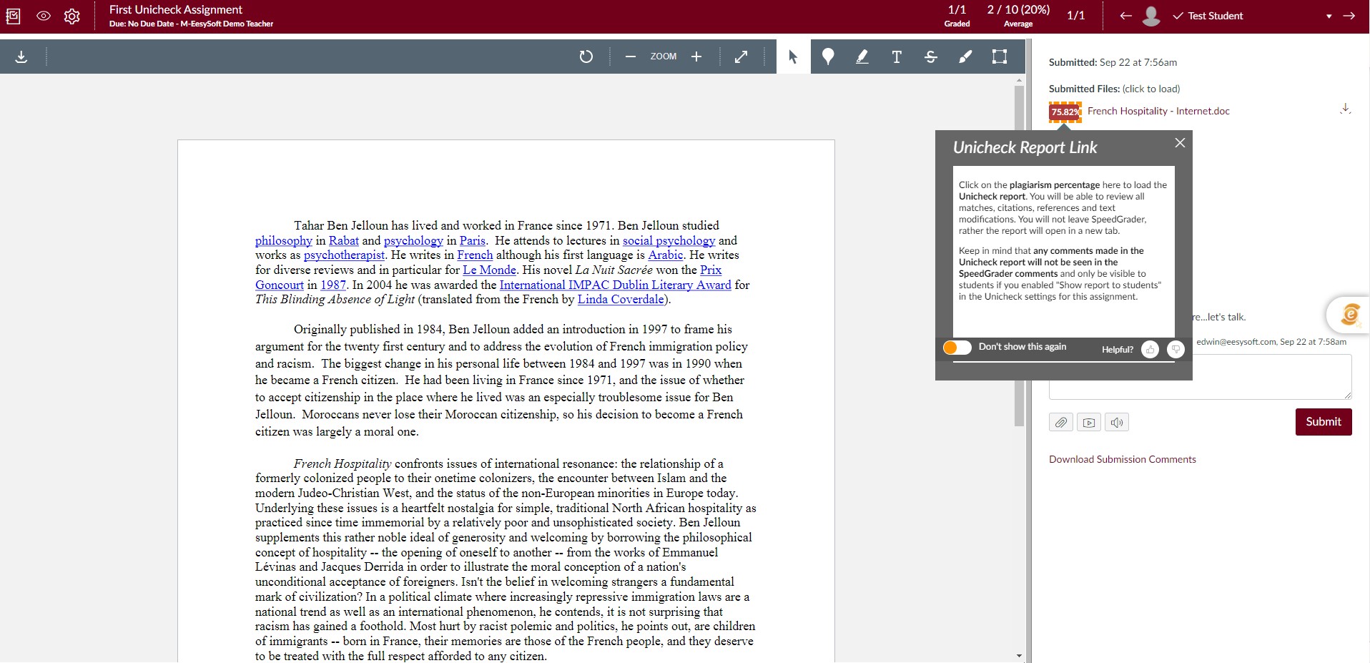Viewport: 1370px width, 663px height.
Task: Expand the Test Student dropdown arrow
Action: tap(1329, 16)
